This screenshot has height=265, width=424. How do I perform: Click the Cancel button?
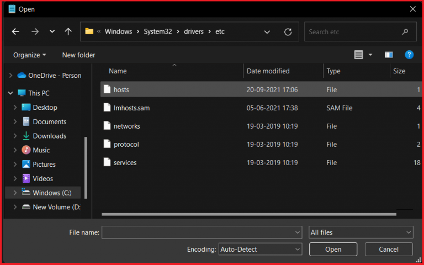tap(389, 249)
